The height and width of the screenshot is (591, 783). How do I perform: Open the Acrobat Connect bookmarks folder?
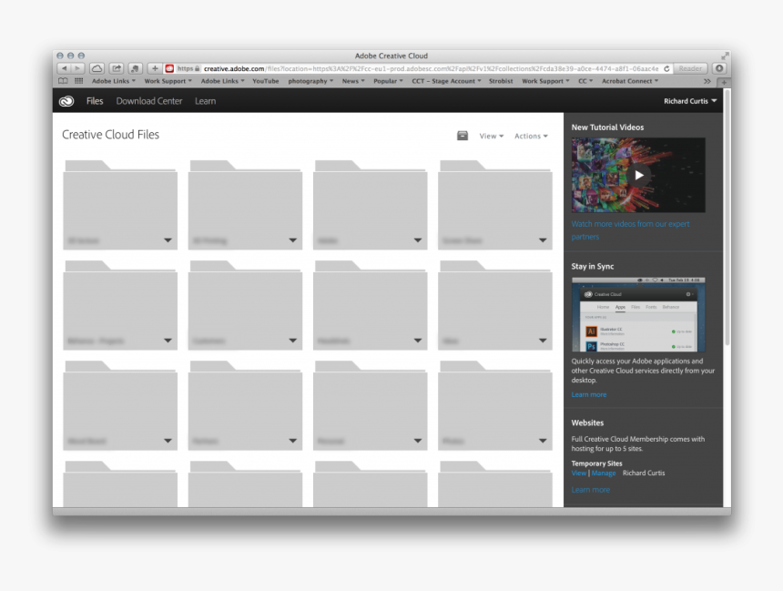click(630, 81)
